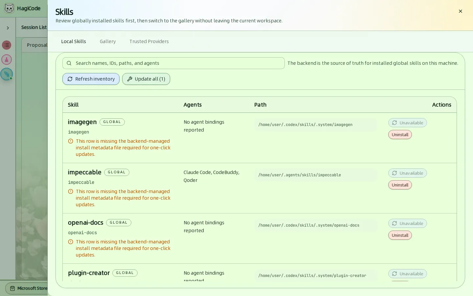
Task: Switch to the Local Skills tab
Action: click(74, 41)
